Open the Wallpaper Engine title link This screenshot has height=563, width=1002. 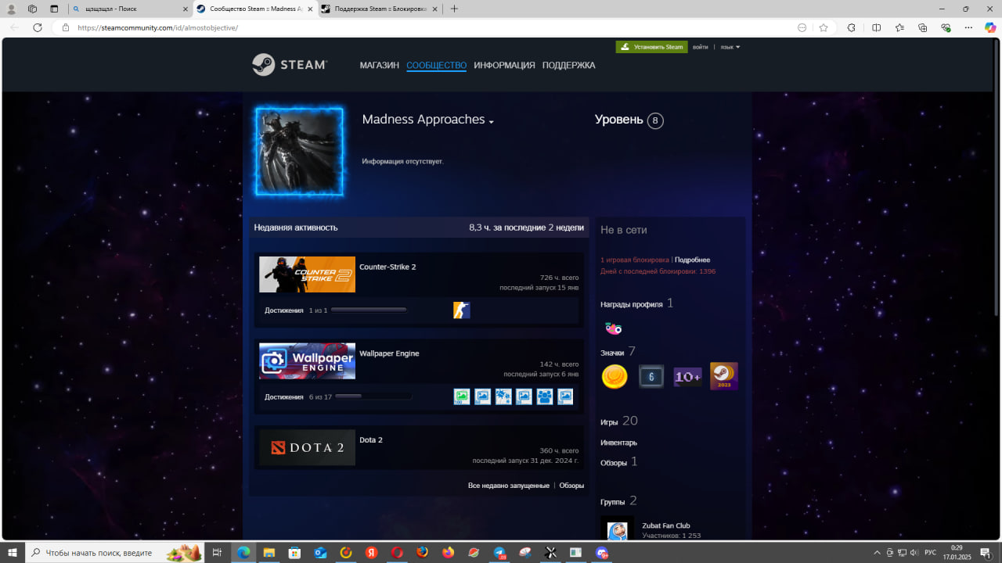pyautogui.click(x=389, y=353)
